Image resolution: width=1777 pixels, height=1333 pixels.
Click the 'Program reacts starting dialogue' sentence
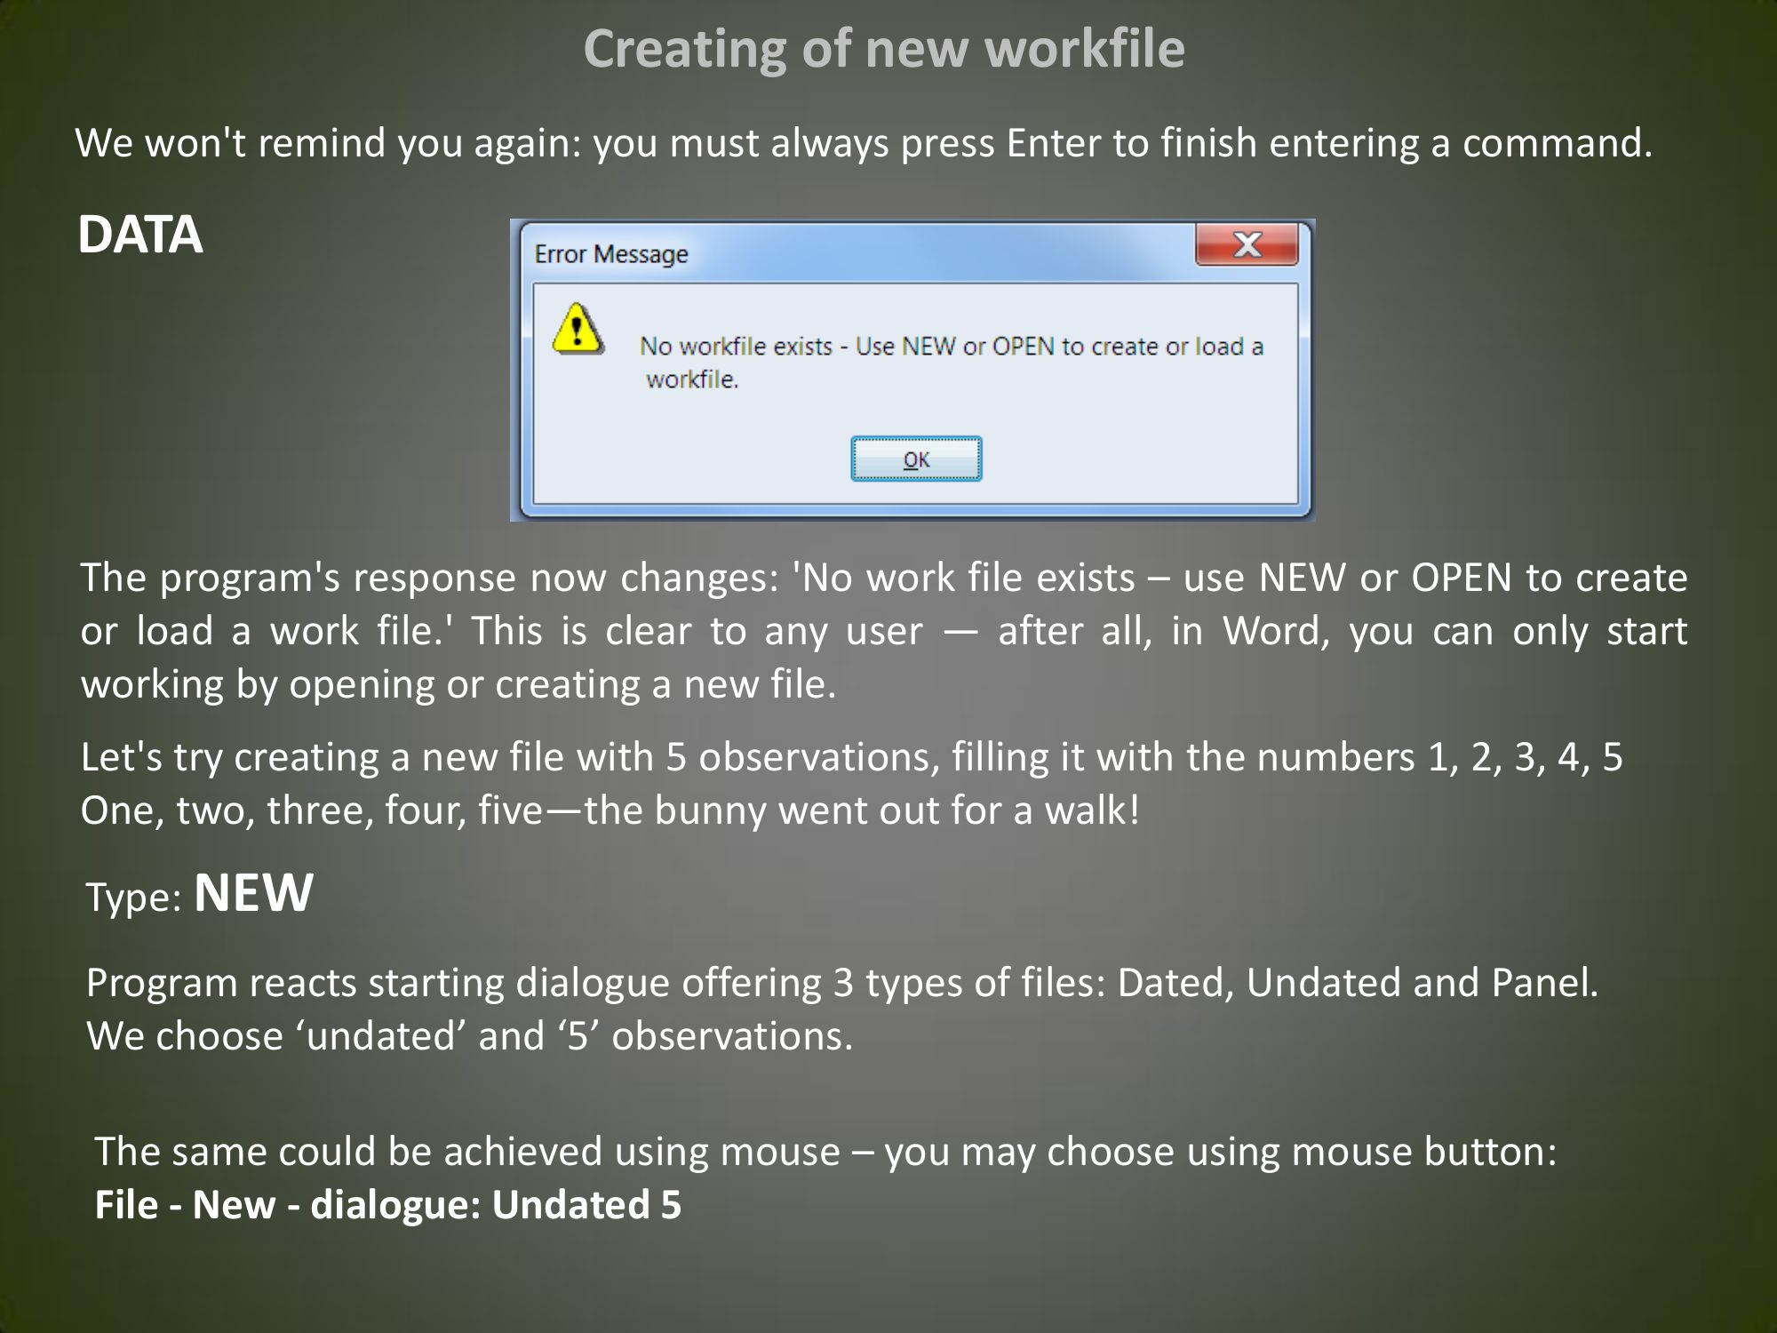[841, 983]
